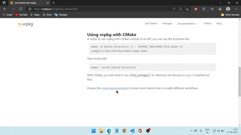
Task: Open Google Chrome from taskbar
Action: (x=125, y=131)
